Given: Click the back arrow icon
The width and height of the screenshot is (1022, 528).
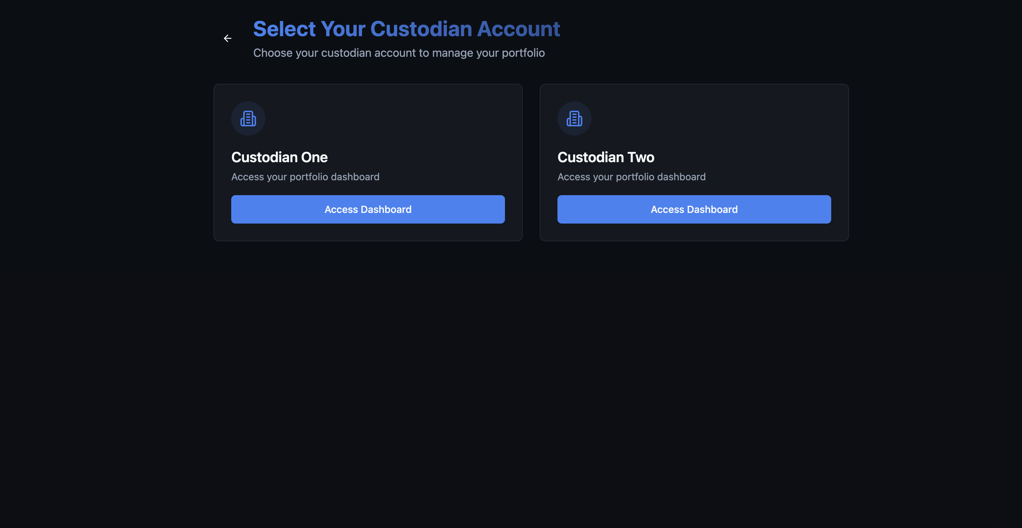Looking at the screenshot, I should coord(227,39).
